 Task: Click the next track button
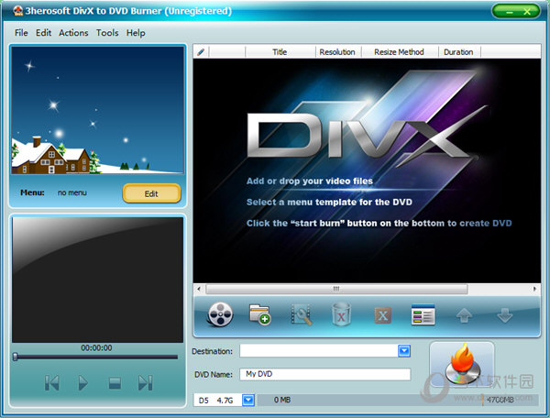point(145,382)
